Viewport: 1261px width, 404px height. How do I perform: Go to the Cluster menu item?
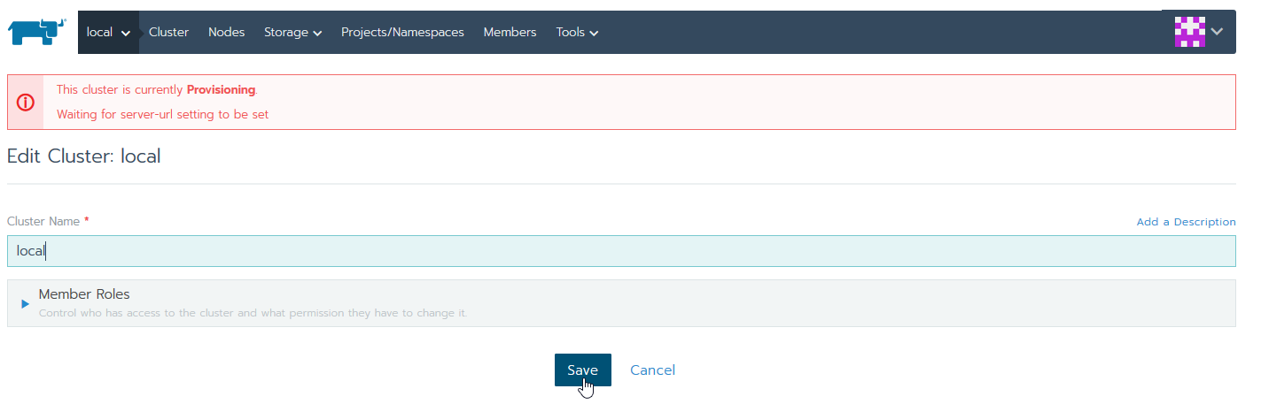[168, 32]
